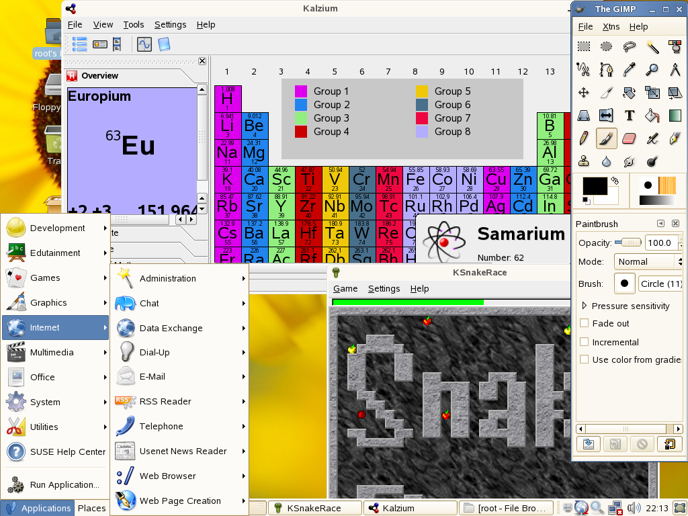The image size is (688, 516).
Task: Select the Eraser tool
Action: point(630,138)
